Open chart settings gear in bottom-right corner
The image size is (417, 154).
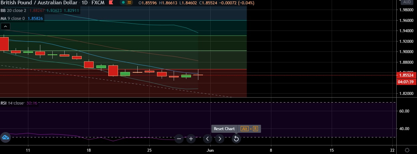click(407, 150)
